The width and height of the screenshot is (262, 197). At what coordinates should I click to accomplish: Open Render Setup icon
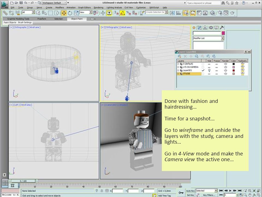220,13
